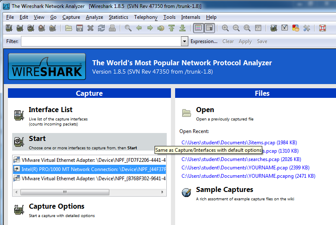
Task: Restart the running capture toolbar icon
Action: click(53, 28)
